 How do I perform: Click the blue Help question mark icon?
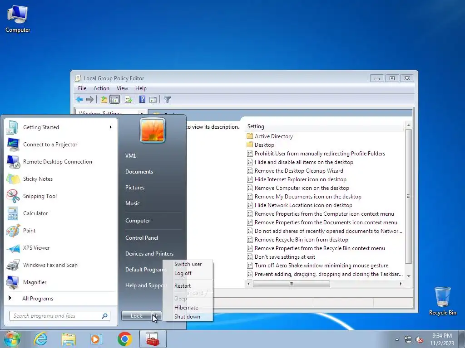coord(142,99)
